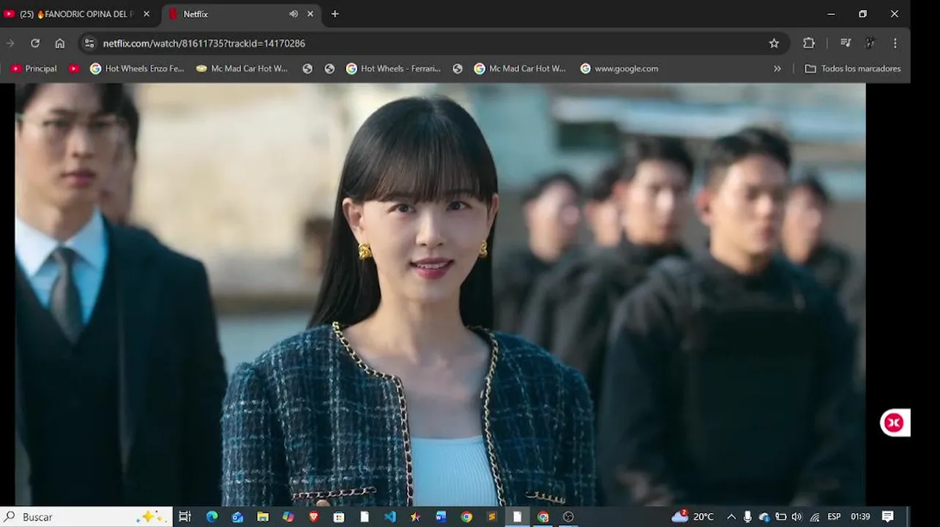940x527 pixels.
Task: Open the Hot Wheels - Ferrari... bookmark
Action: pos(394,68)
